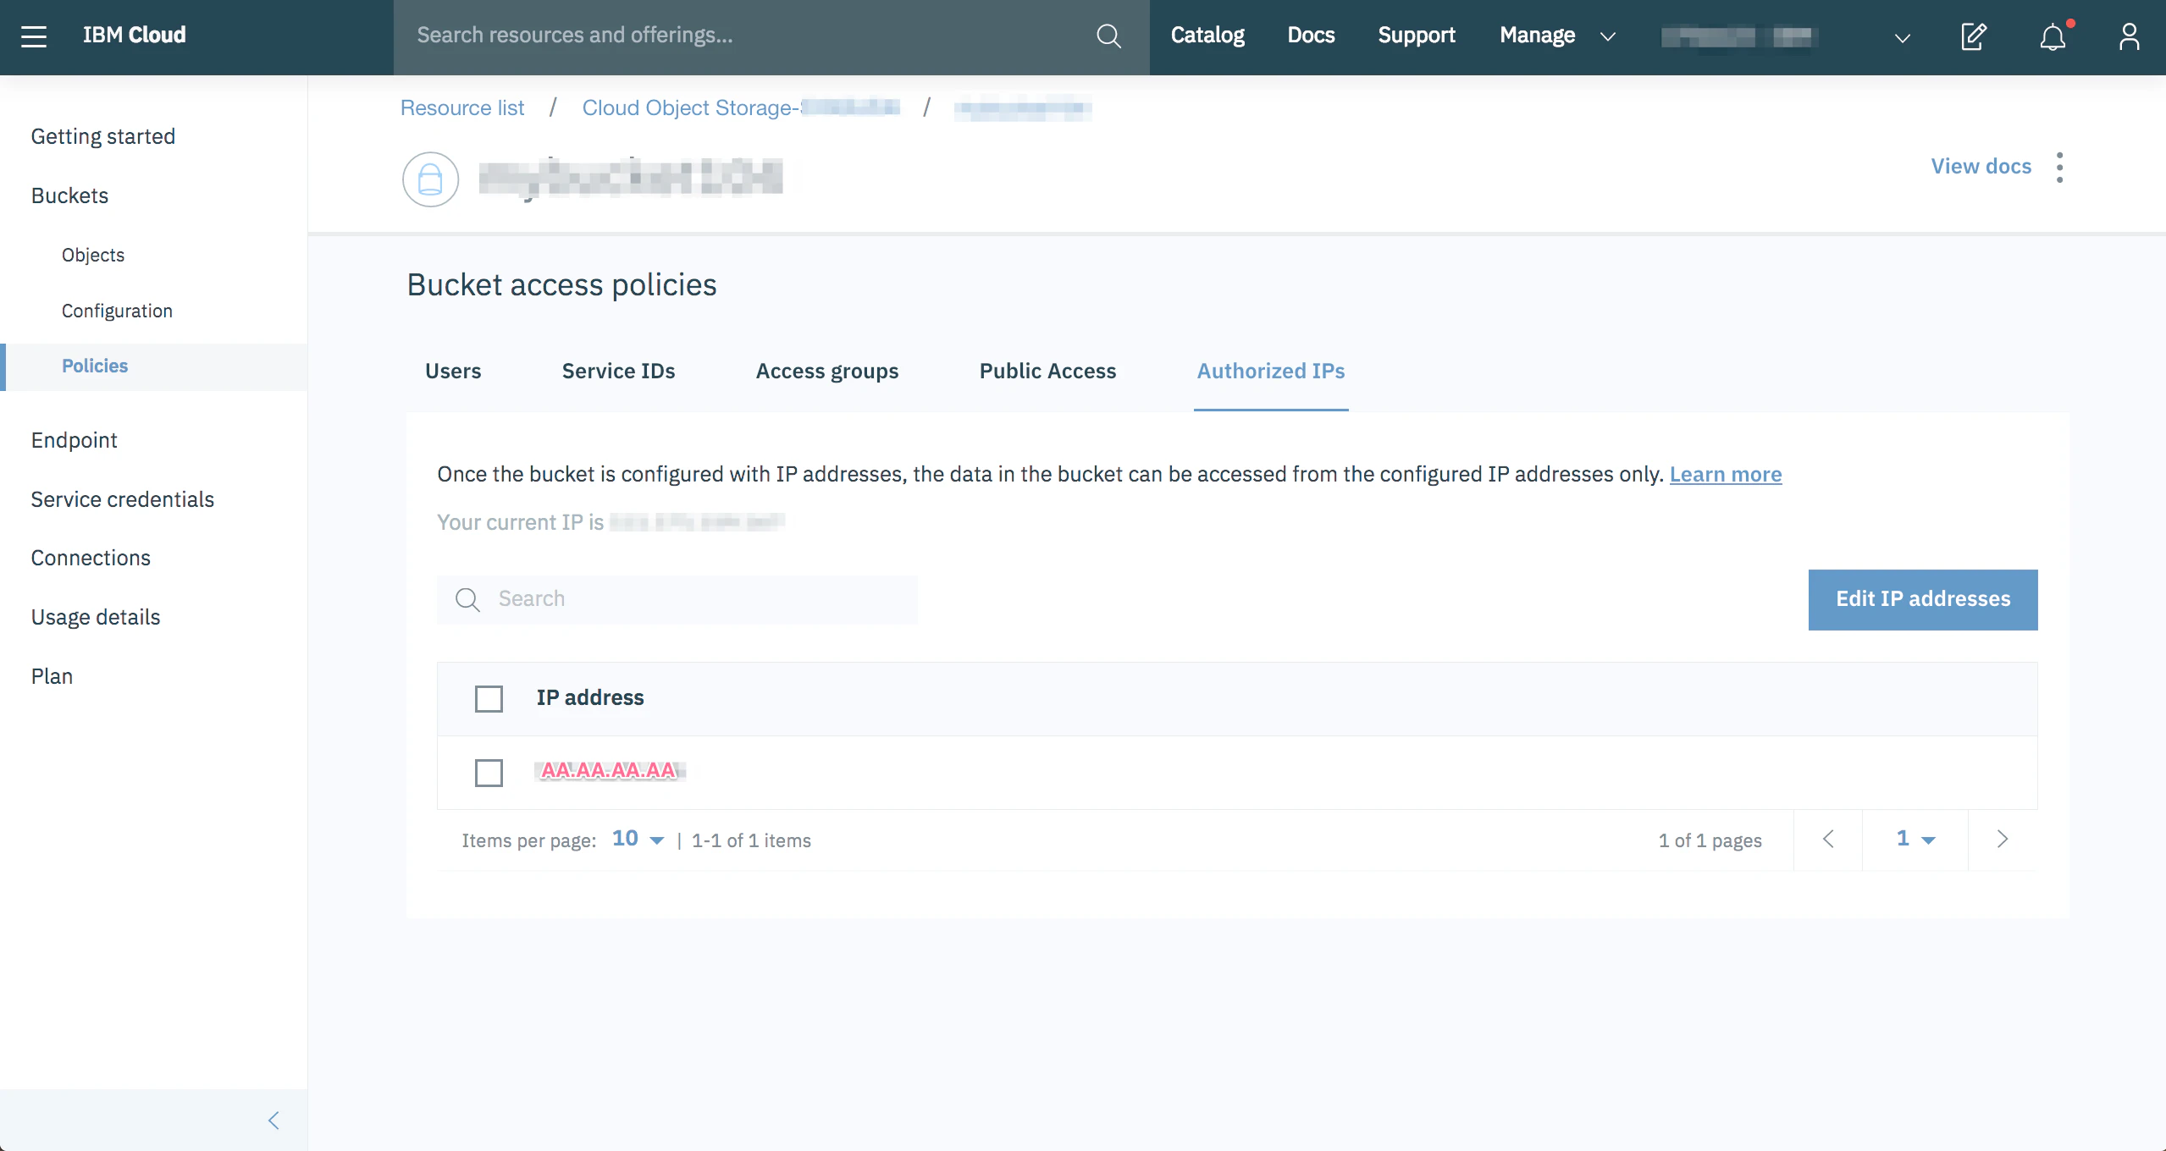Open the cost estimator edit icon
Viewport: 2166px width, 1151px height.
coord(1974,36)
